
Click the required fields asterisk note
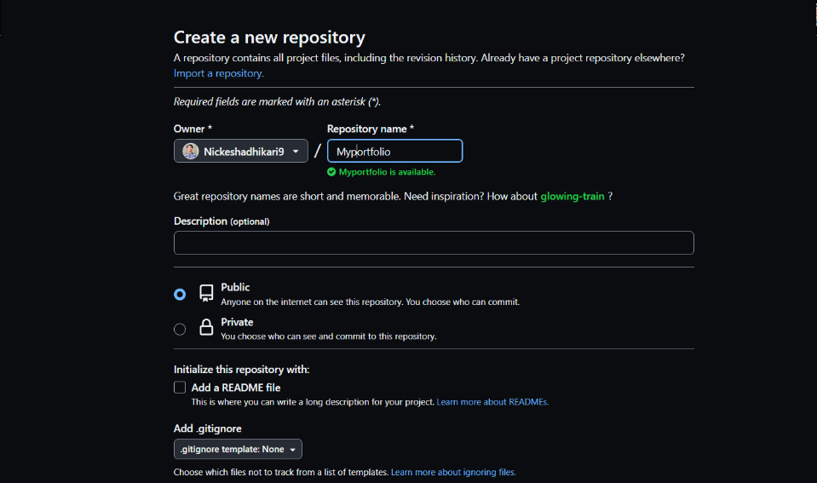(277, 101)
